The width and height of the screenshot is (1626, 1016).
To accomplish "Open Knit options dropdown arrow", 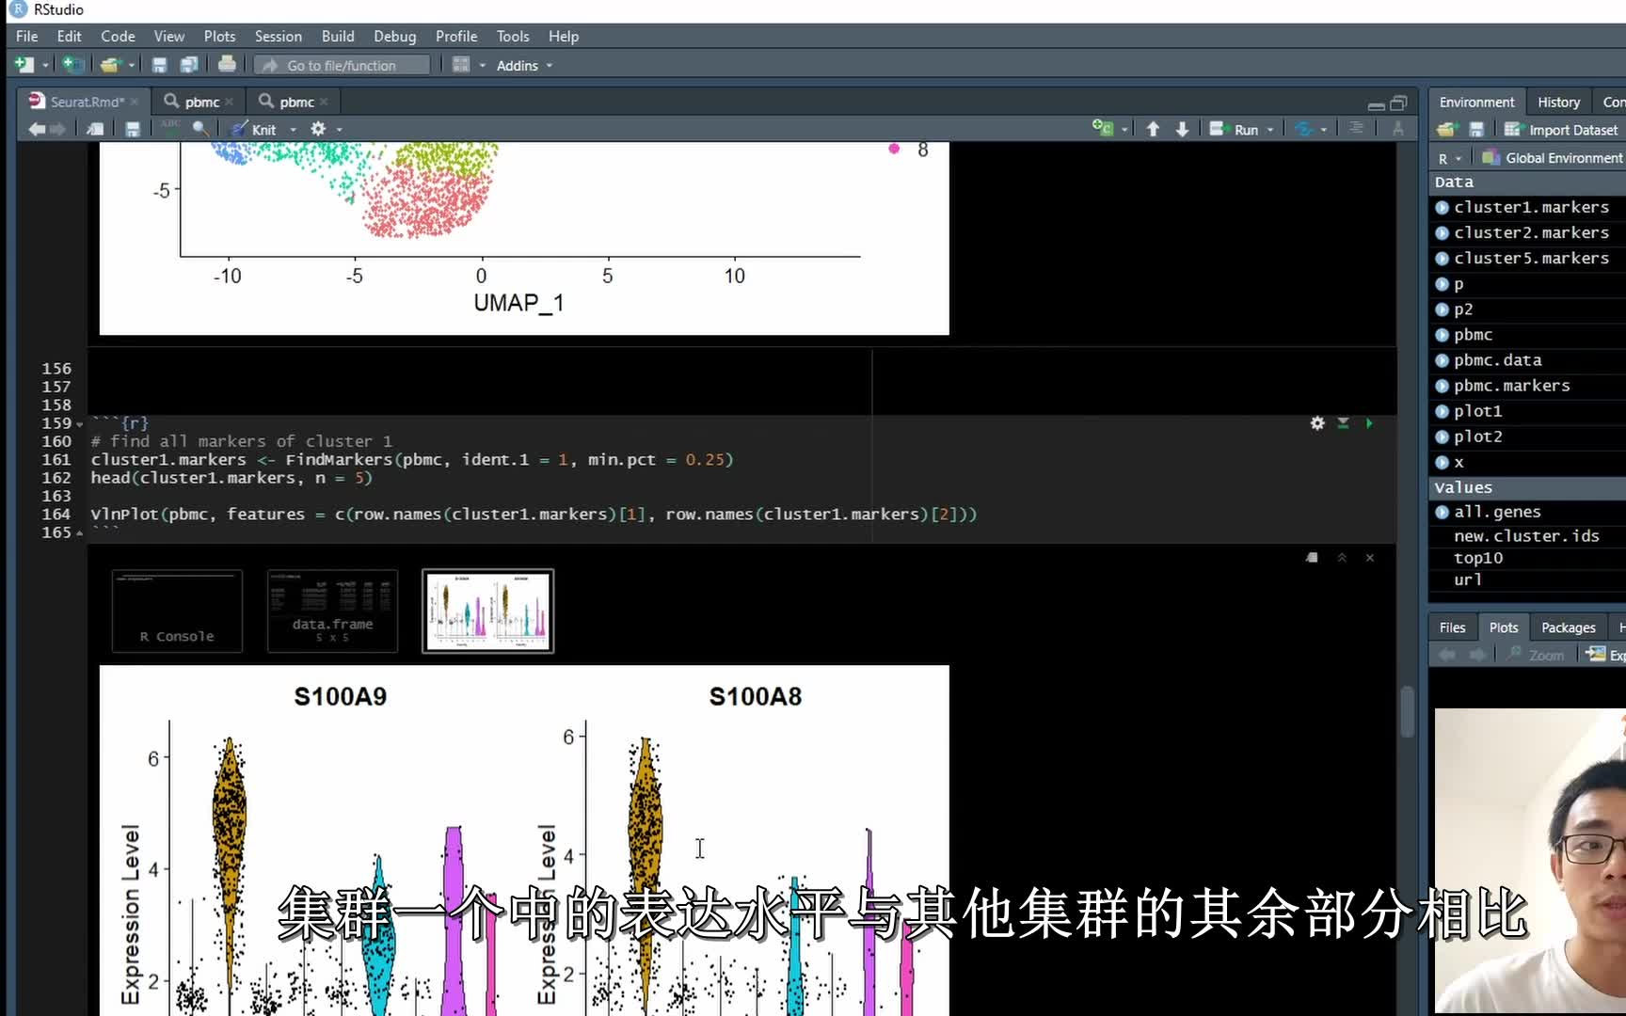I will pos(293,130).
